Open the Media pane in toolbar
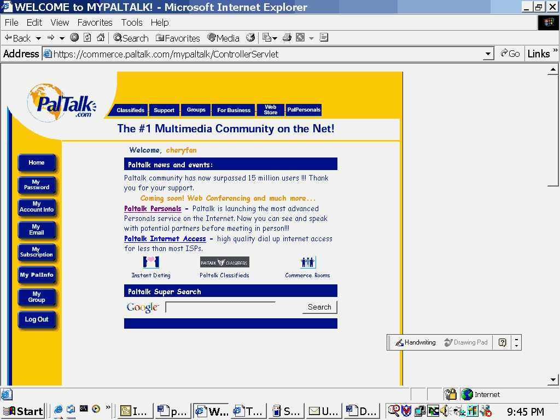This screenshot has height=420, width=560. click(224, 38)
